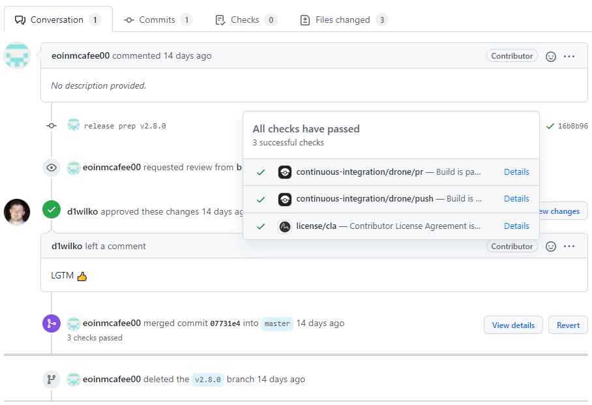
Task: Add emoji reaction to d1wilko's comment
Action: pos(551,247)
